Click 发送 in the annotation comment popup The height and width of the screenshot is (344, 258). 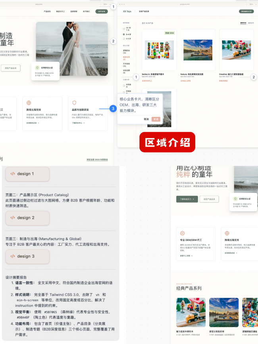[x=156, y=119]
